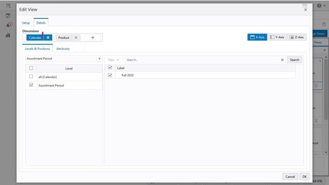Toggle the select-all Level header checkbox

(x=31, y=68)
